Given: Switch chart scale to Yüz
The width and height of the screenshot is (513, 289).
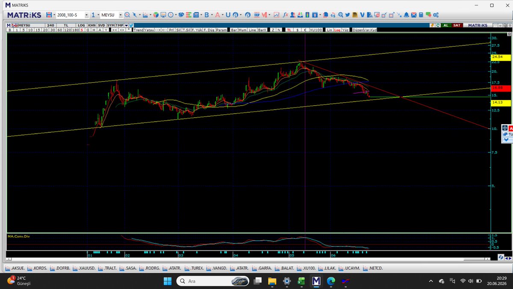Looking at the screenshot, I should tap(345, 30).
